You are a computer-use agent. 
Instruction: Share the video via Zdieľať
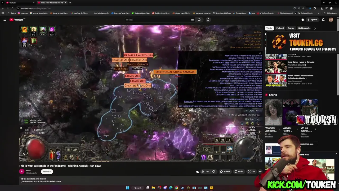225,172
